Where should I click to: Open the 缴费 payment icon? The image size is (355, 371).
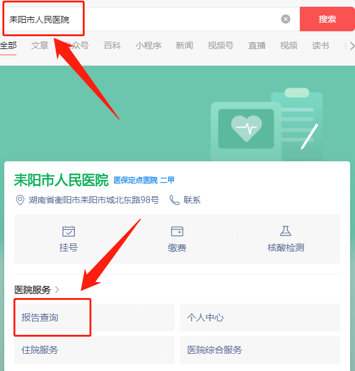point(177,231)
